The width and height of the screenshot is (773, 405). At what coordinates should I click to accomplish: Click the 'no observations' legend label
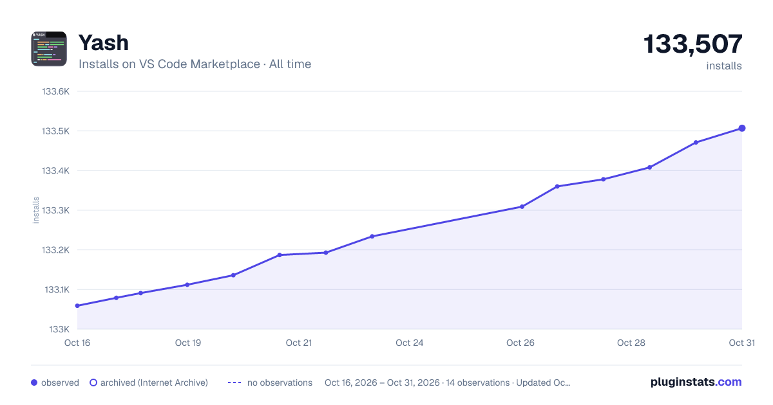pos(280,382)
